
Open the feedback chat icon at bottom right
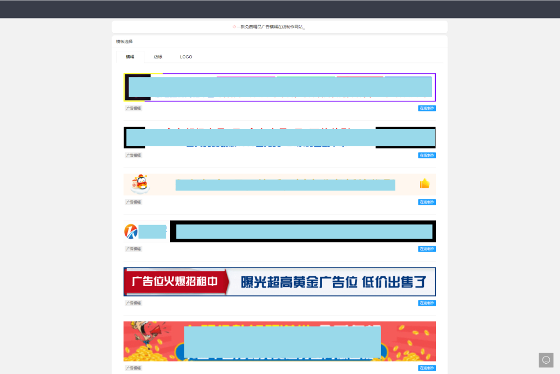click(x=546, y=360)
